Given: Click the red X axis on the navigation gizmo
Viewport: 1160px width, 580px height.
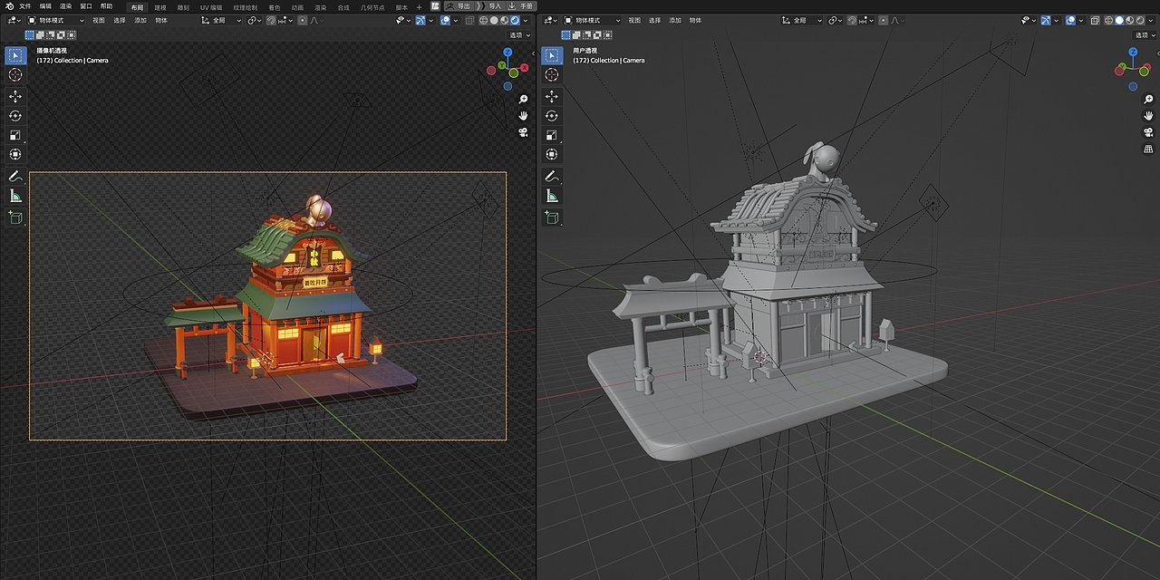Looking at the screenshot, I should (523, 68).
